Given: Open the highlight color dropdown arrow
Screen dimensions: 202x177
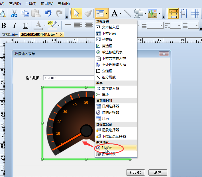Looking at the screenshot, I should click(59, 25).
